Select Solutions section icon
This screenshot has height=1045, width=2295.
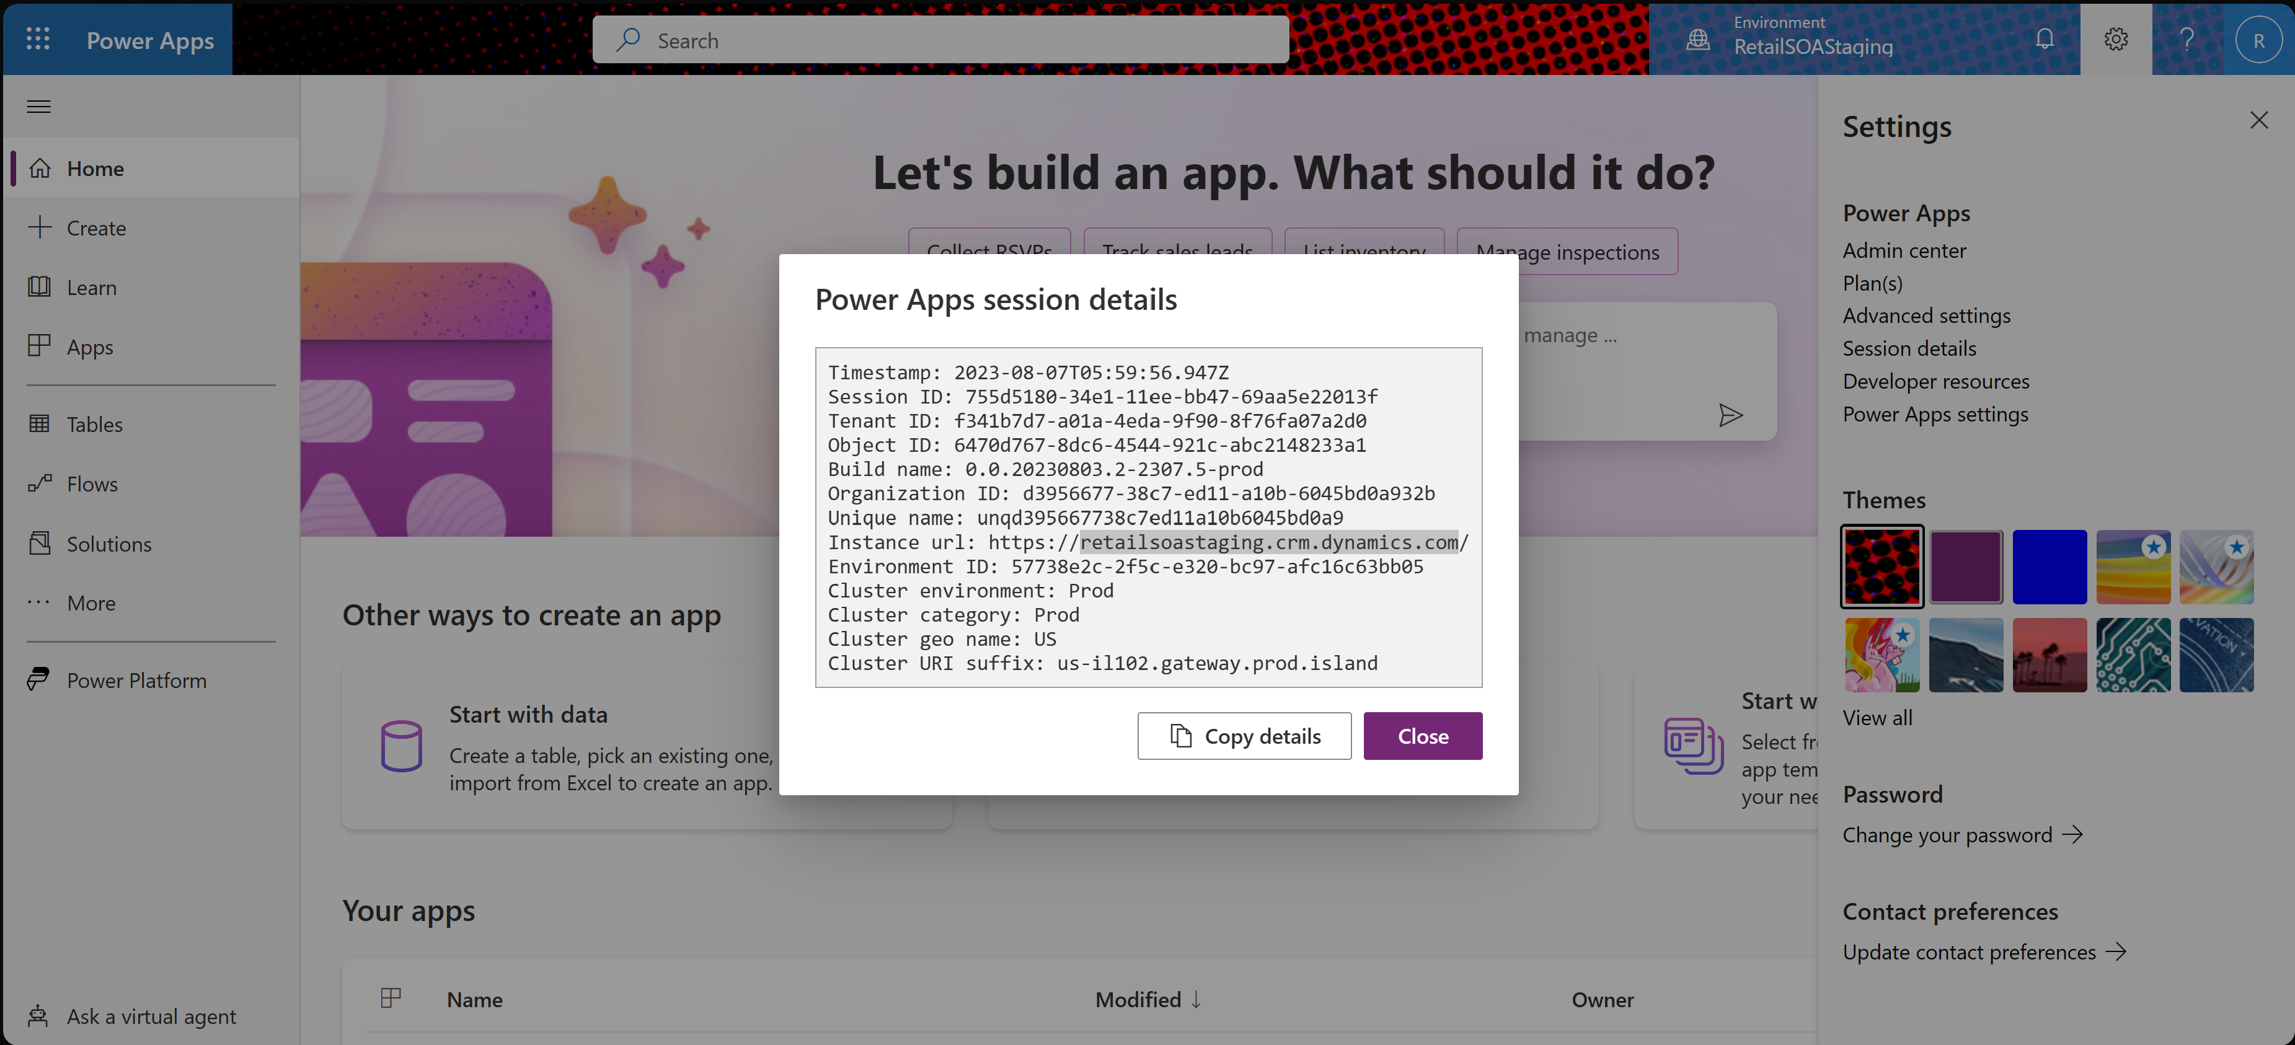pyautogui.click(x=41, y=542)
